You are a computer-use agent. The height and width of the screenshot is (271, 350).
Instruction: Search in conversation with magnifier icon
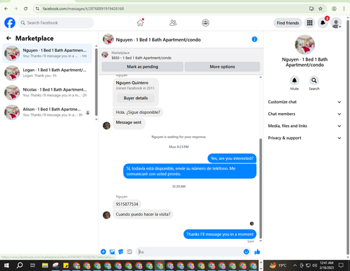coord(314,80)
